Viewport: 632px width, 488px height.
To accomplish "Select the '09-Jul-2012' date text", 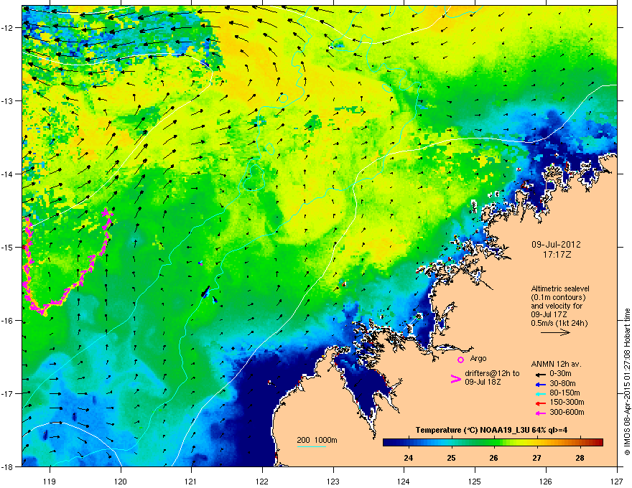I will click(x=556, y=245).
